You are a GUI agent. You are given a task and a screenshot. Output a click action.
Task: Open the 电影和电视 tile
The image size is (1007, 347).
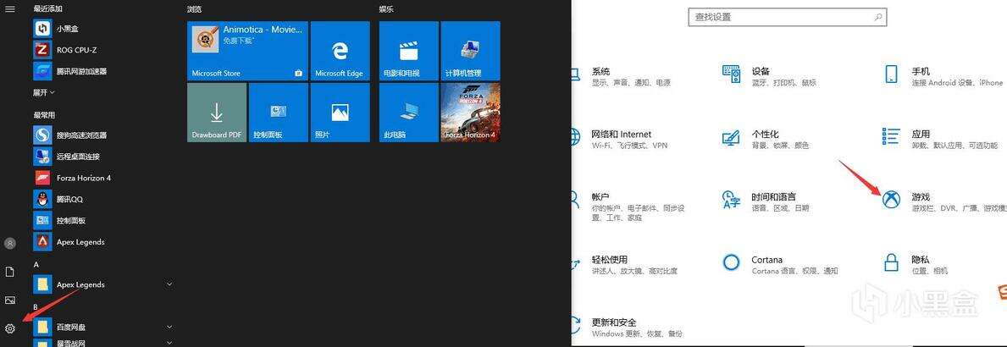(x=408, y=51)
